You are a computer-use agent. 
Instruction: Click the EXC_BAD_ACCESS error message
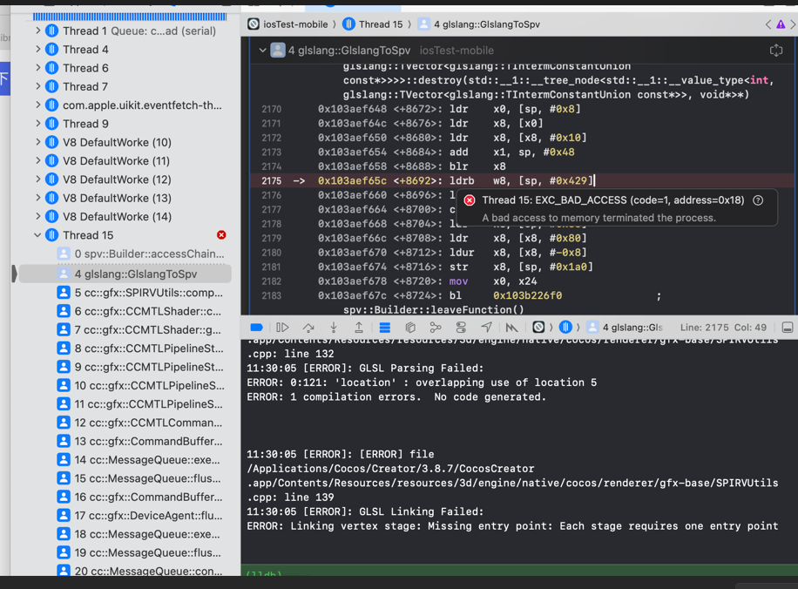[x=613, y=200]
